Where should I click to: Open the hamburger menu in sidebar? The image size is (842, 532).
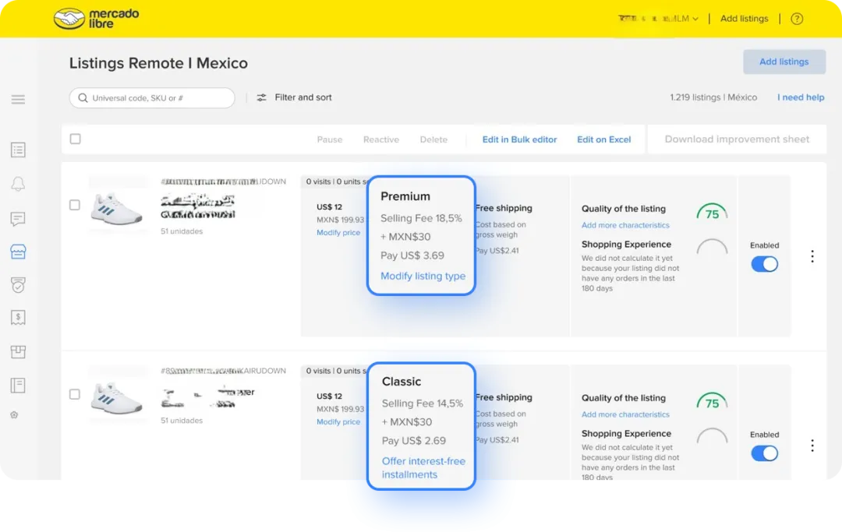point(18,99)
